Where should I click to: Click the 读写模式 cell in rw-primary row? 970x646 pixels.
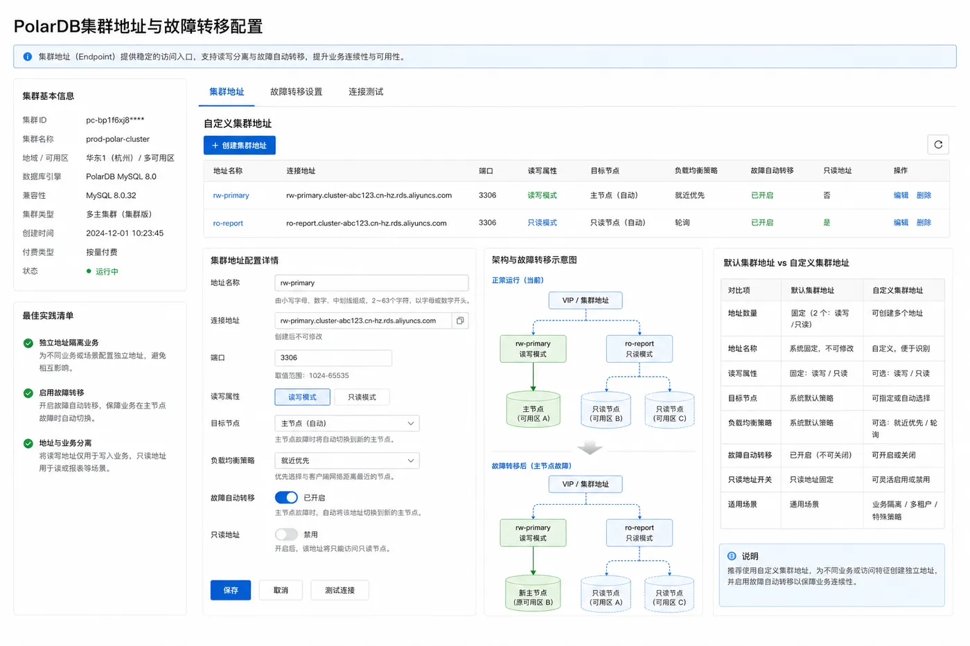[542, 195]
